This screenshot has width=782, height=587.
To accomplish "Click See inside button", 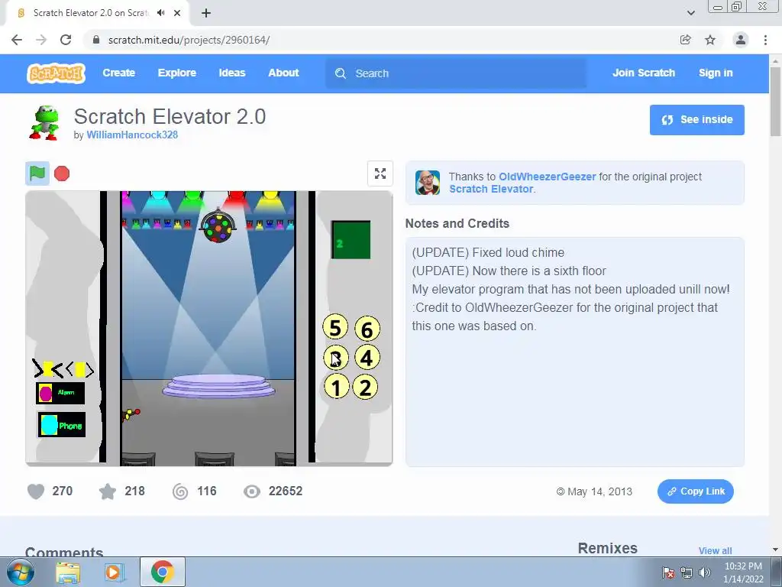I will pyautogui.click(x=696, y=120).
